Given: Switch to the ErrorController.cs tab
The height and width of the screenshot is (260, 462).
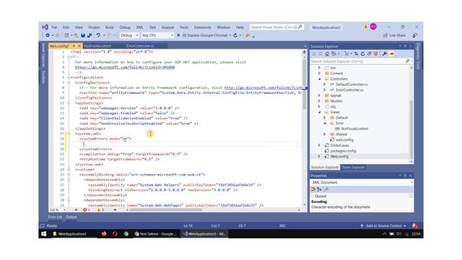Looking at the screenshot, I should pos(140,46).
